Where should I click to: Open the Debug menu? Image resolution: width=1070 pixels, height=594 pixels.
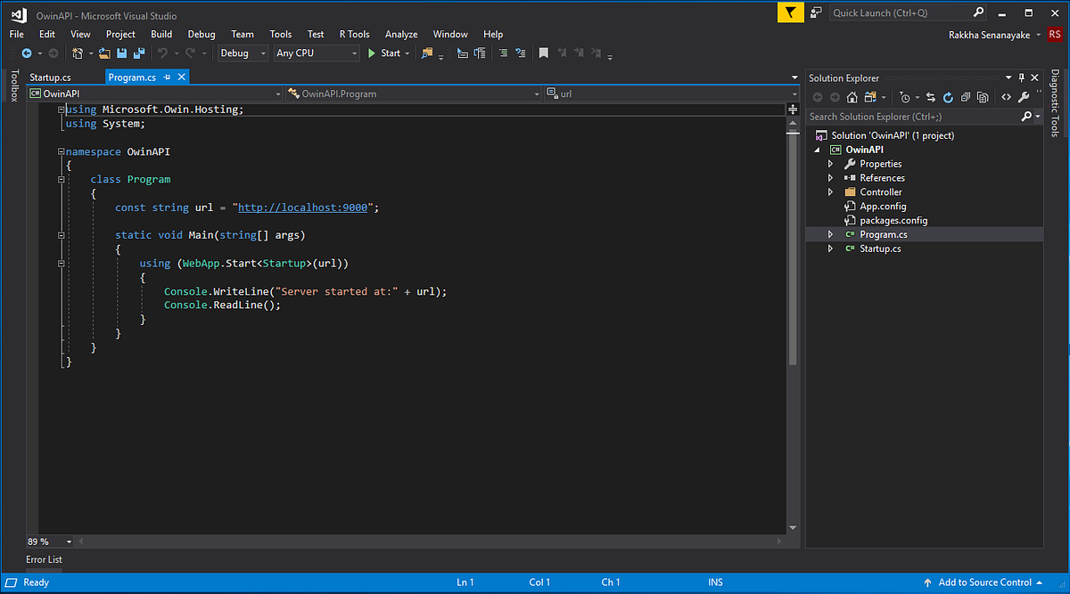(x=201, y=34)
